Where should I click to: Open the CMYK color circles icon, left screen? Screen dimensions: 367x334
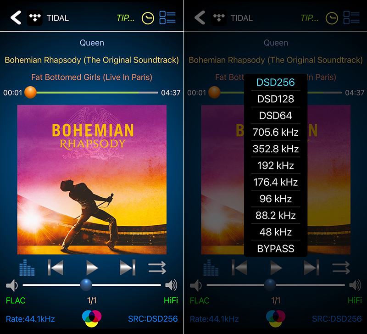(x=92, y=318)
